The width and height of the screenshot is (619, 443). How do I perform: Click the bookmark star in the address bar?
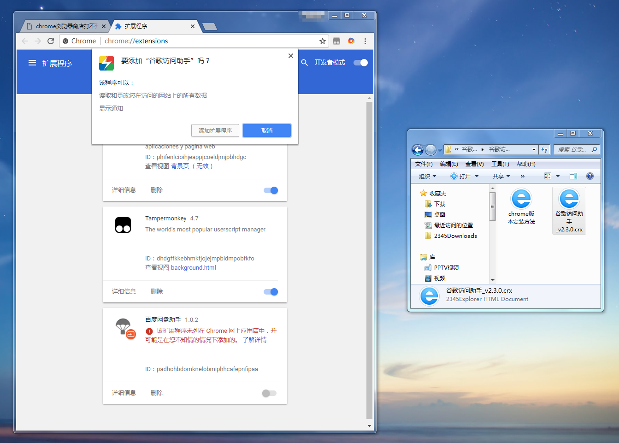(322, 41)
